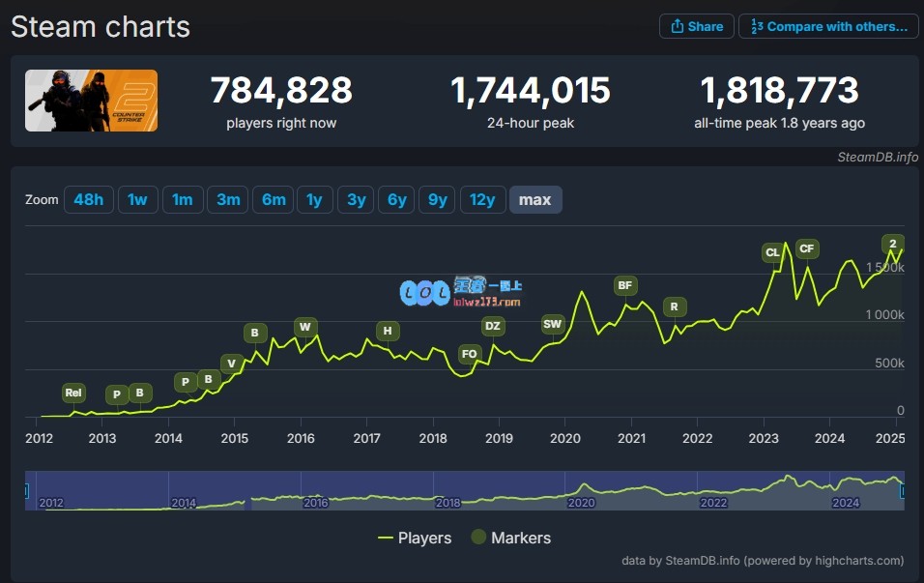Click the max zoom button
Image resolution: width=924 pixels, height=583 pixels.
534,199
